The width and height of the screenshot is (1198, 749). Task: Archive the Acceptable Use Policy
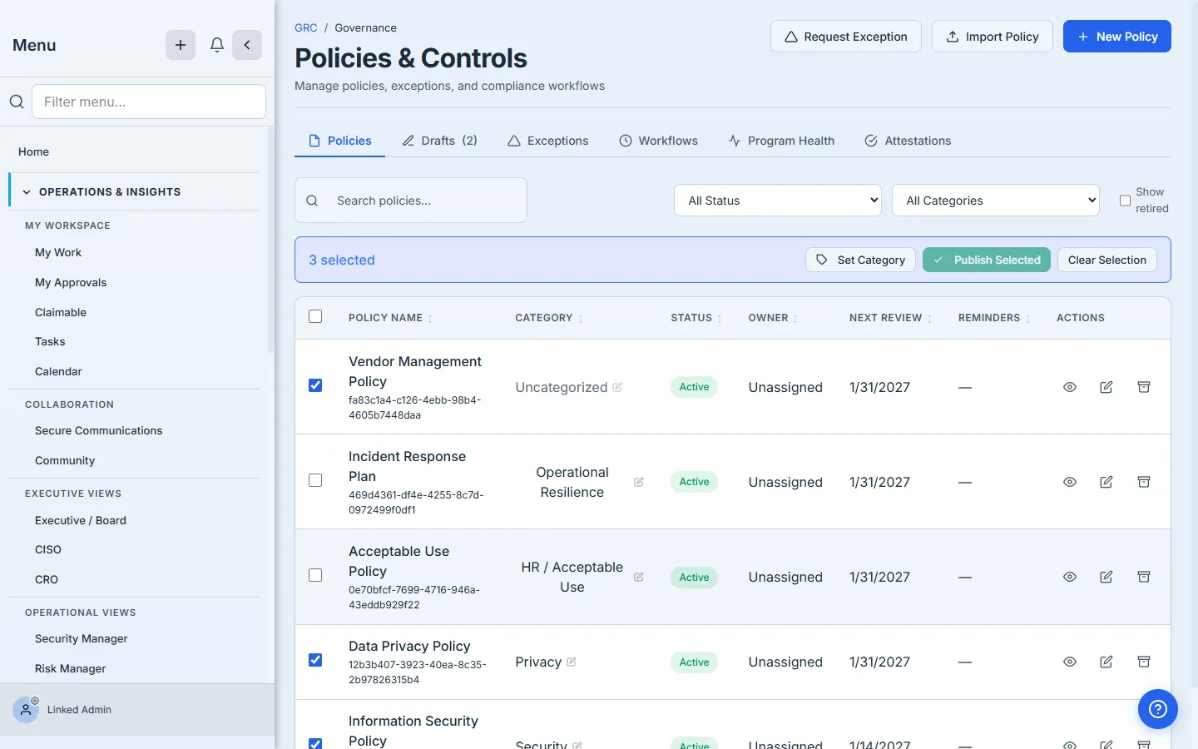pos(1144,577)
